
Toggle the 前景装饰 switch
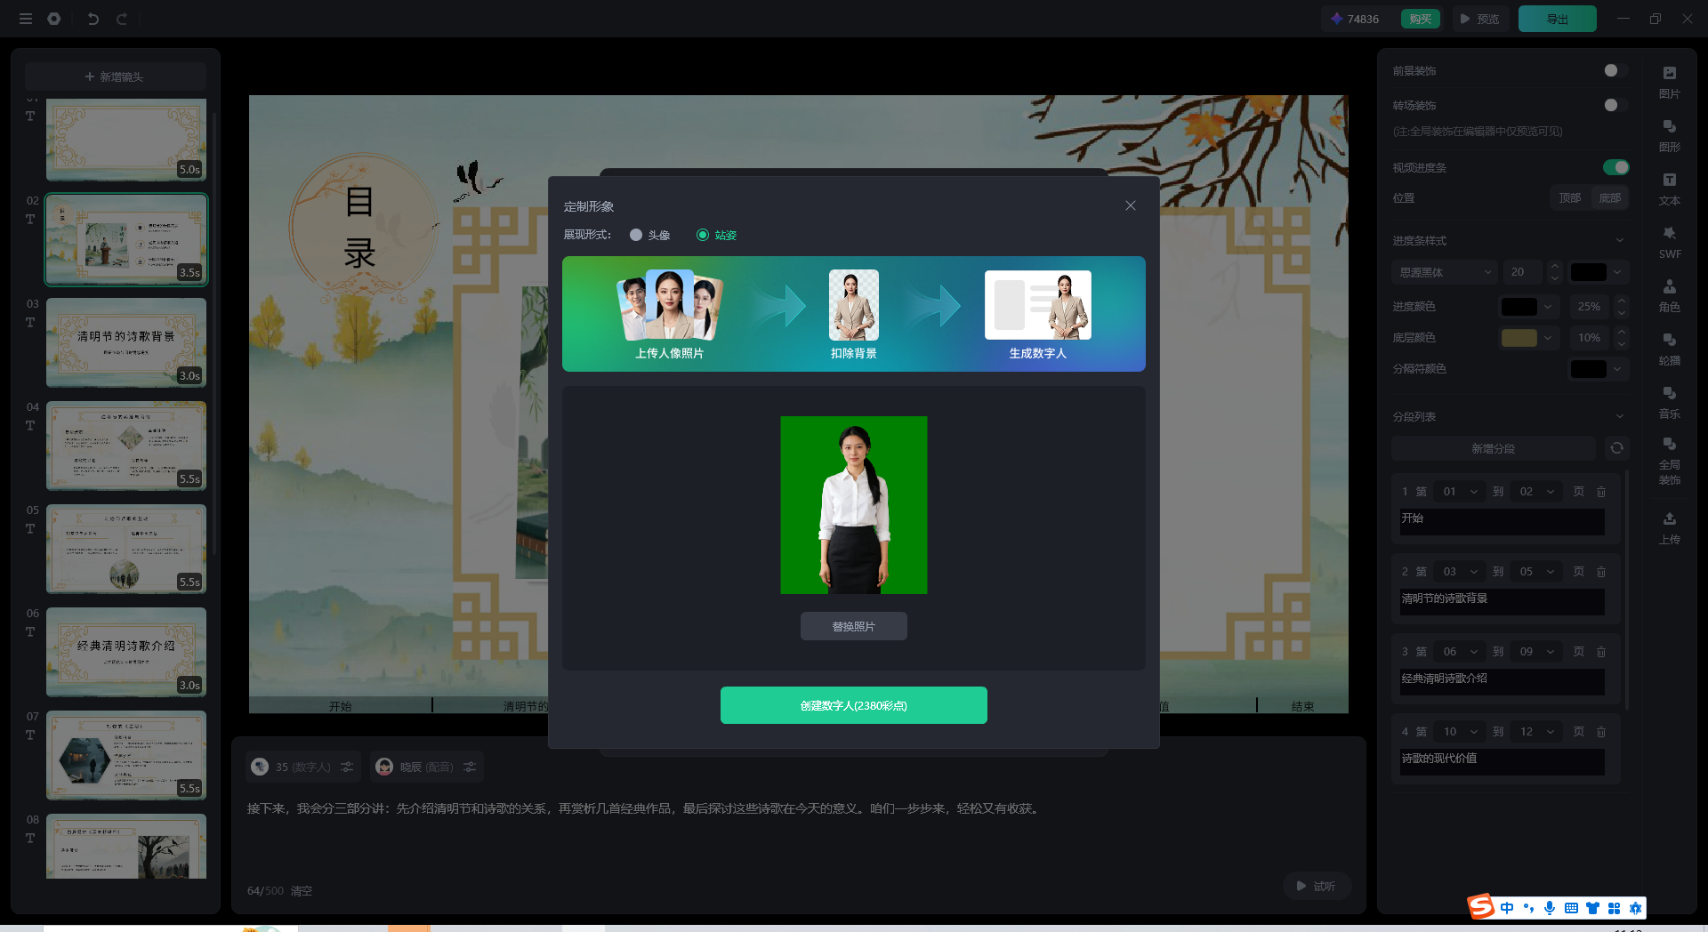pyautogui.click(x=1615, y=70)
